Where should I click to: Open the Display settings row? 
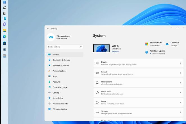pyautogui.click(x=139, y=63)
